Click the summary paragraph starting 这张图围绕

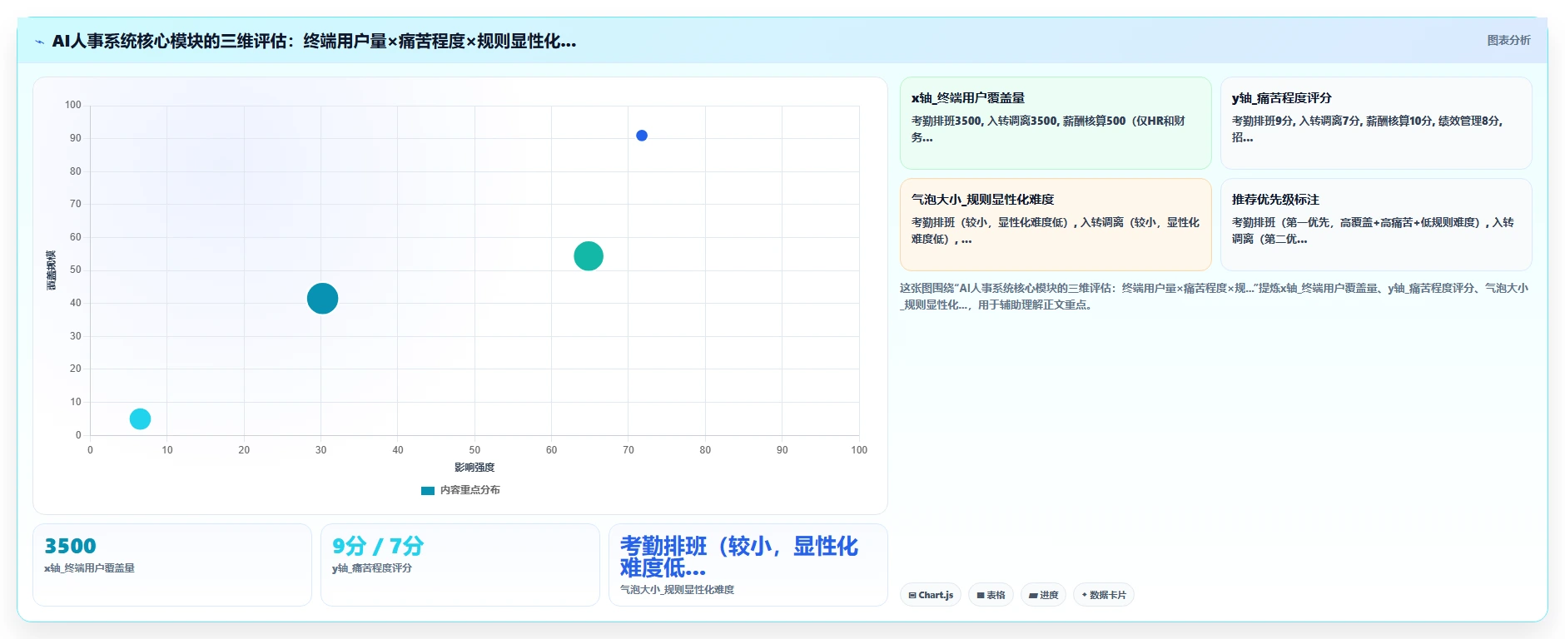click(1214, 296)
